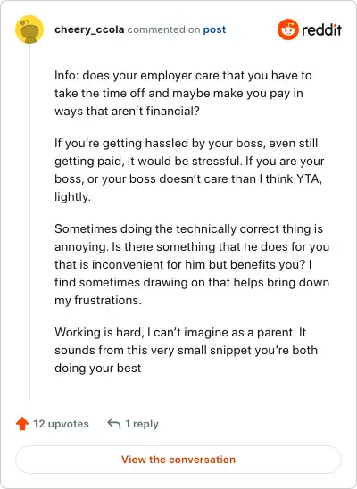357x489 pixels.
Task: Select the "Sometimes doing the technically correct" paragraph
Action: [x=192, y=264]
